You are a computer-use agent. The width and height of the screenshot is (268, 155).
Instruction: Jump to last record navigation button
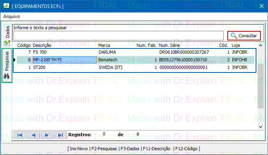60,135
